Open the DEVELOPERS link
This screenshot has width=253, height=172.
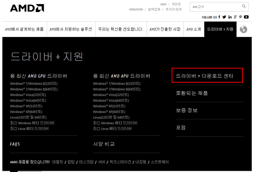[x=136, y=10]
